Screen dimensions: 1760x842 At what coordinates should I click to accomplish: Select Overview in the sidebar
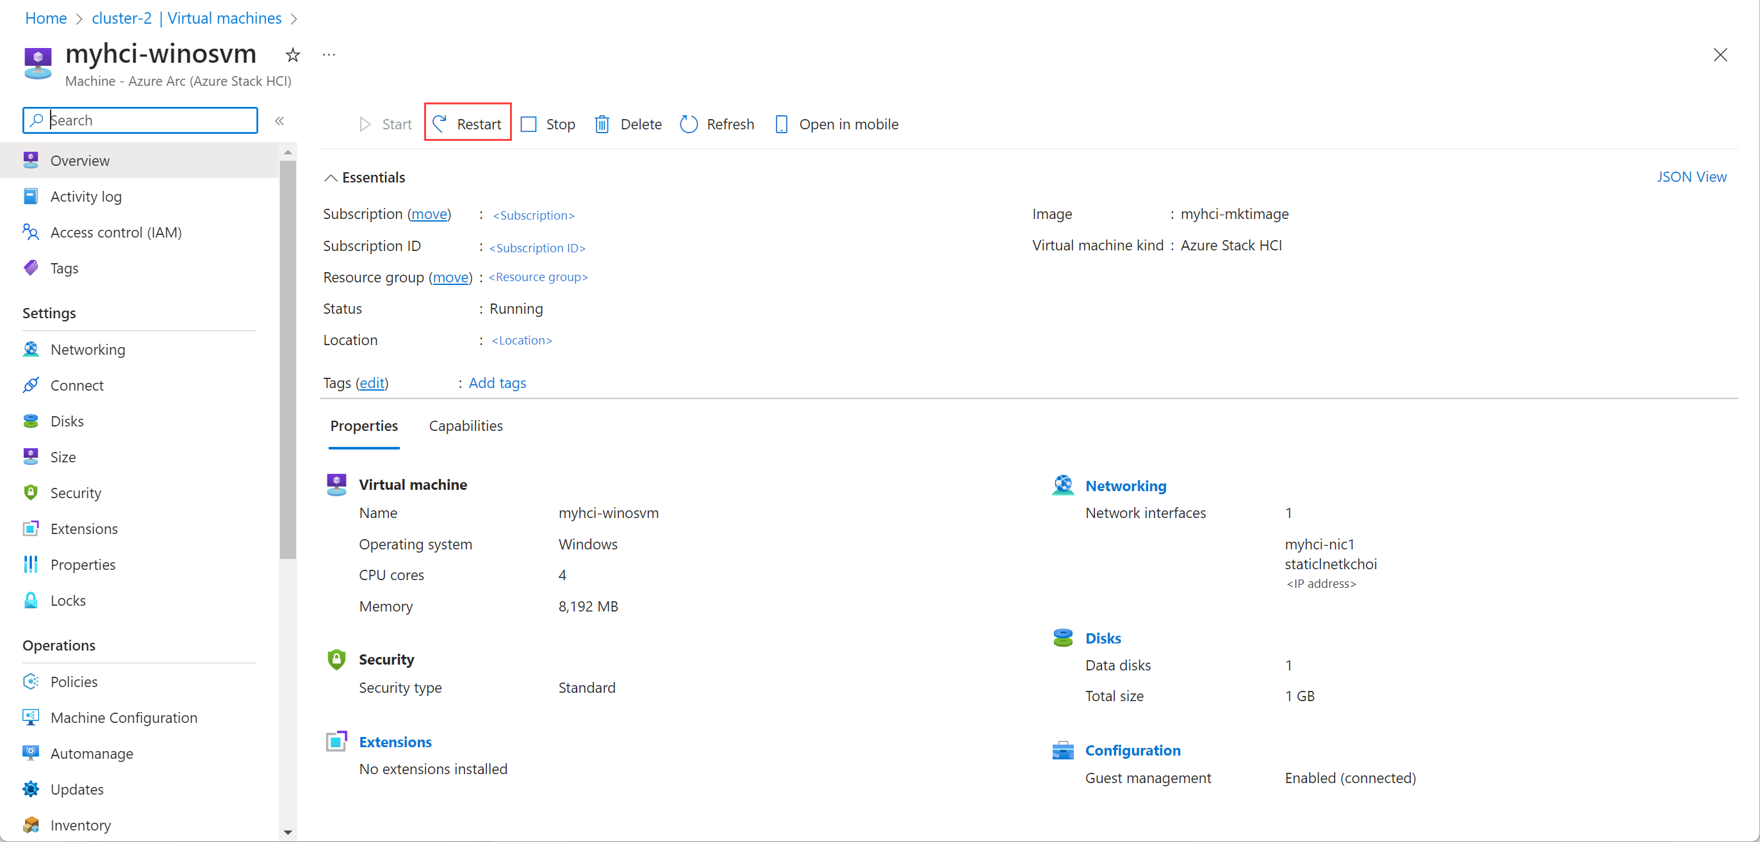click(140, 161)
